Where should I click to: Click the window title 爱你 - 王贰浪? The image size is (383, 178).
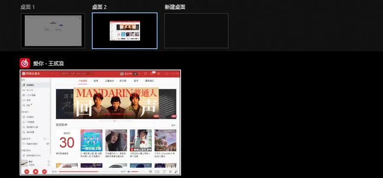[x=48, y=64]
